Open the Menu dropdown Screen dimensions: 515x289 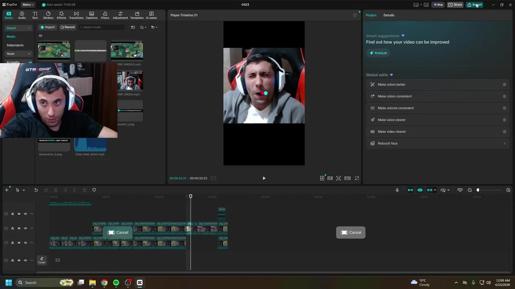click(x=28, y=5)
